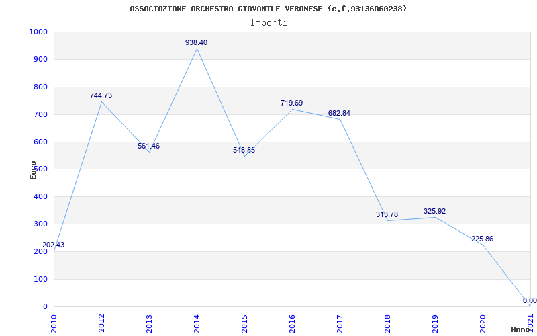The image size is (537, 336).
Task: Select the 313.78 data label
Action: (x=387, y=214)
